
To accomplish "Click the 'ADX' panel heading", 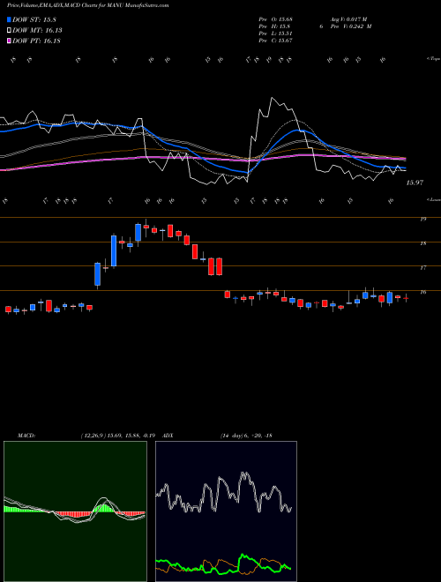I will click(168, 436).
